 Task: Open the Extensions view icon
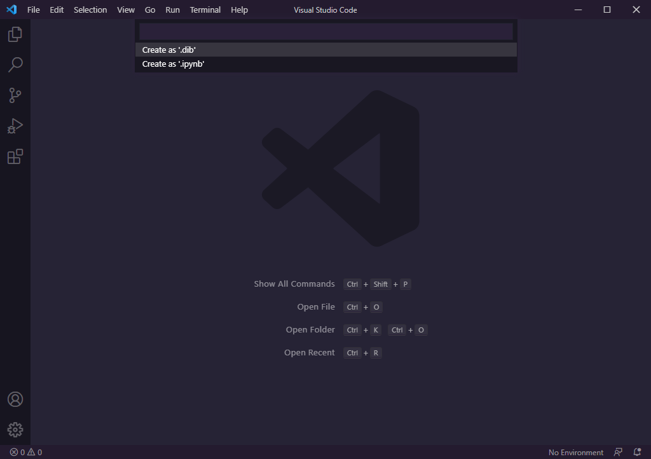click(x=15, y=156)
